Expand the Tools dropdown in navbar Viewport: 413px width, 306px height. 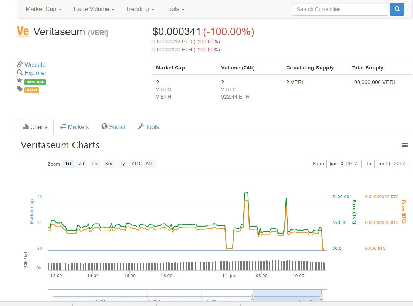pos(175,9)
